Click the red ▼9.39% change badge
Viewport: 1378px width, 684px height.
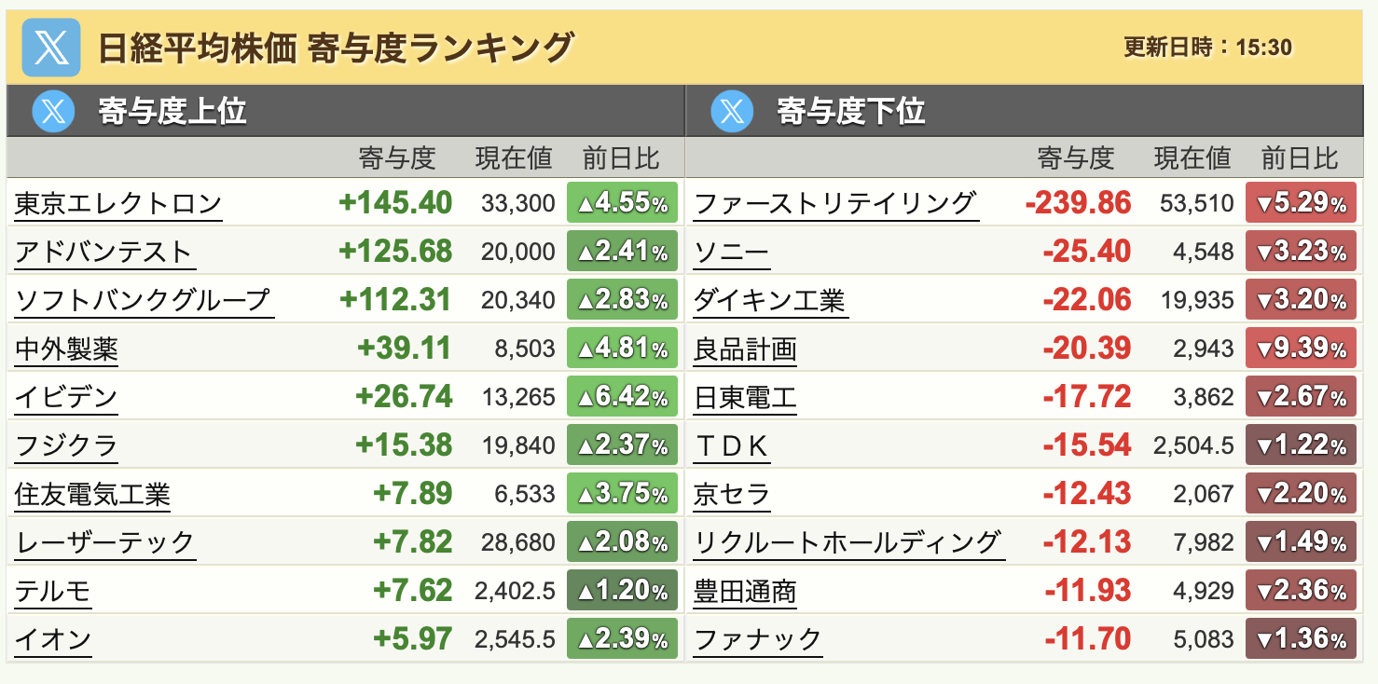[1301, 349]
